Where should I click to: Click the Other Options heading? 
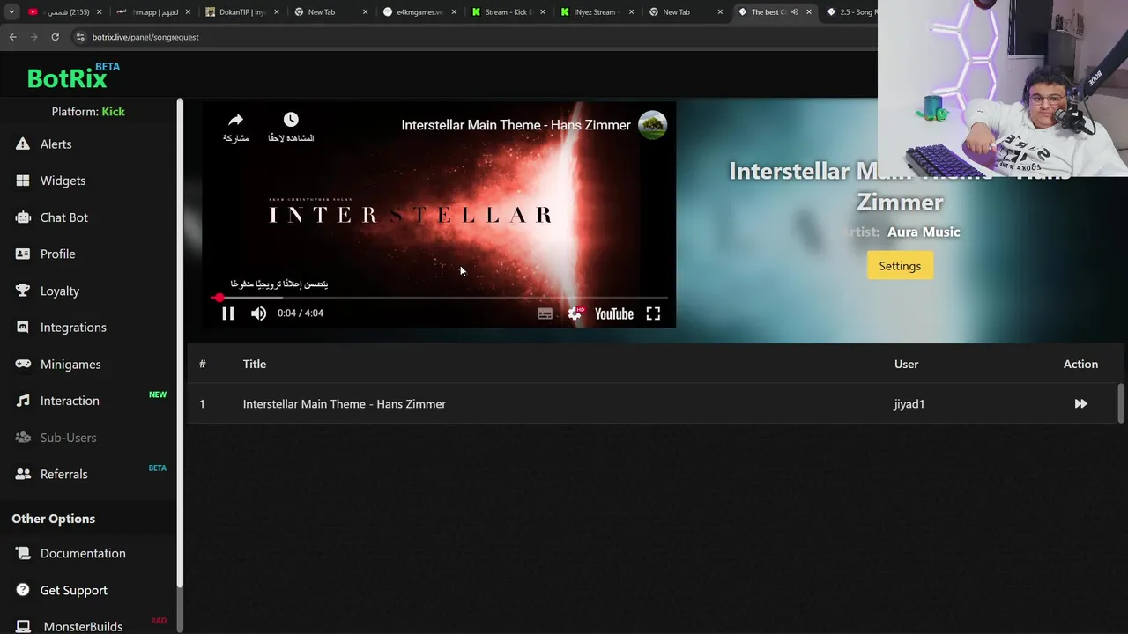(x=53, y=519)
